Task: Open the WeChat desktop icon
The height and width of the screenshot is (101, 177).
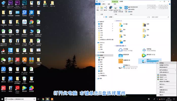Action: point(4,61)
